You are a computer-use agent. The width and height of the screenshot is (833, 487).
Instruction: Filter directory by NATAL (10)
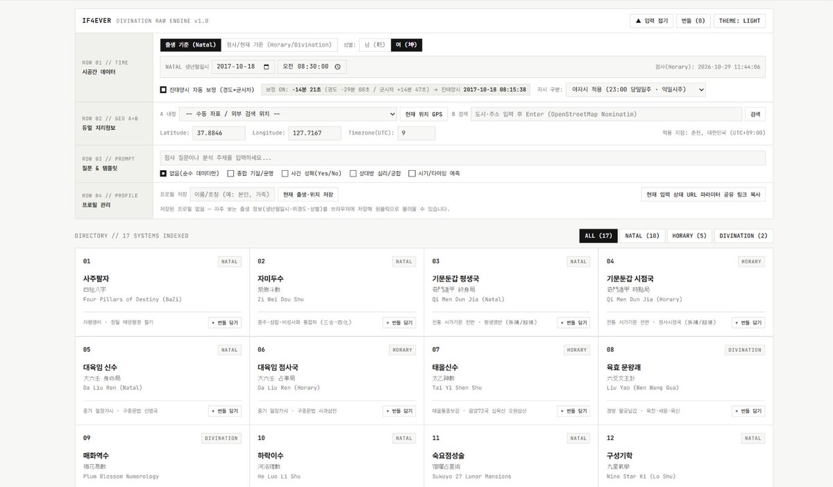pyautogui.click(x=641, y=236)
